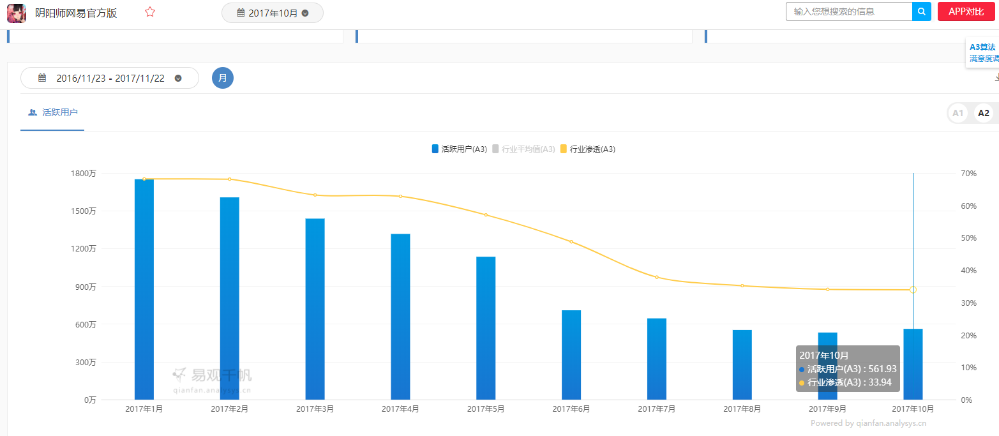Image resolution: width=999 pixels, height=436 pixels.
Task: Switch to the 活跃用户 tab
Action: [52, 112]
